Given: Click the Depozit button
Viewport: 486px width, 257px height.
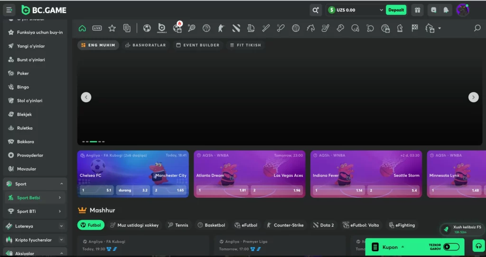Looking at the screenshot, I should [x=396, y=10].
